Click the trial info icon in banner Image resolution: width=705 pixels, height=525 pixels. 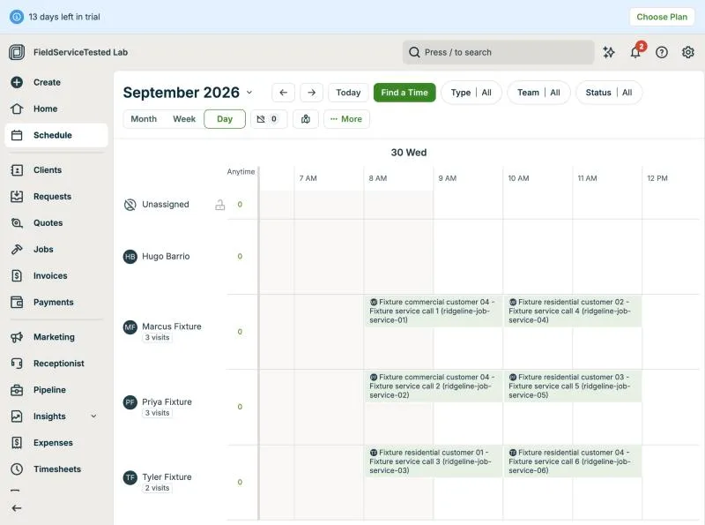pyautogui.click(x=17, y=17)
